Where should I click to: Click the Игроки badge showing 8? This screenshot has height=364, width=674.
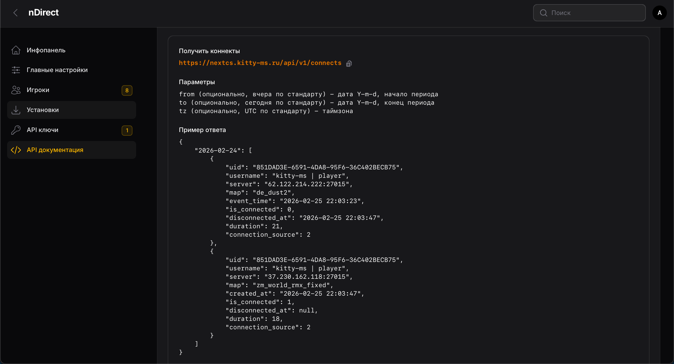pyautogui.click(x=127, y=90)
